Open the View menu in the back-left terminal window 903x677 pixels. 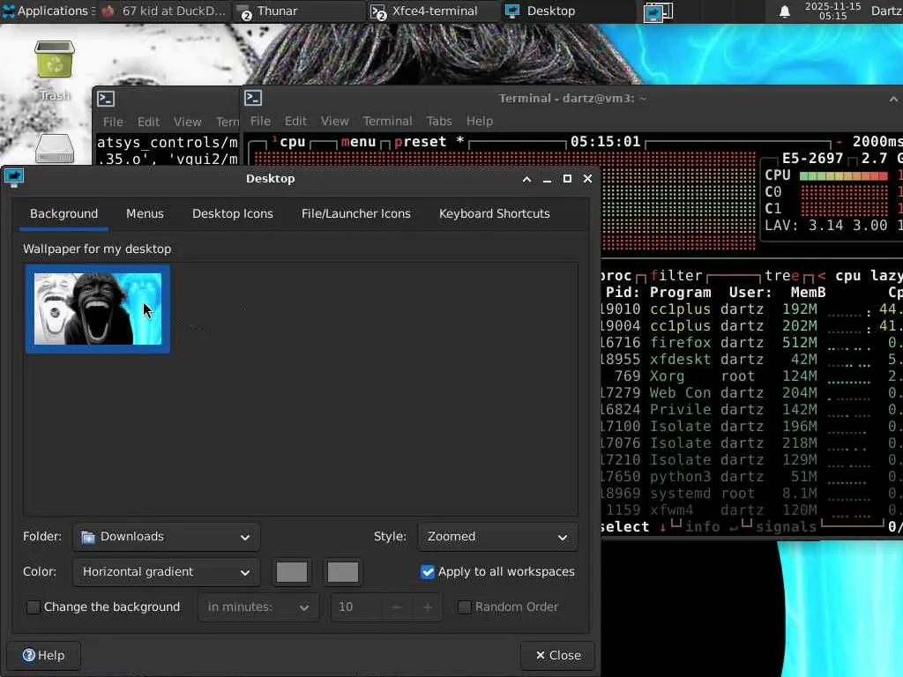click(x=188, y=122)
